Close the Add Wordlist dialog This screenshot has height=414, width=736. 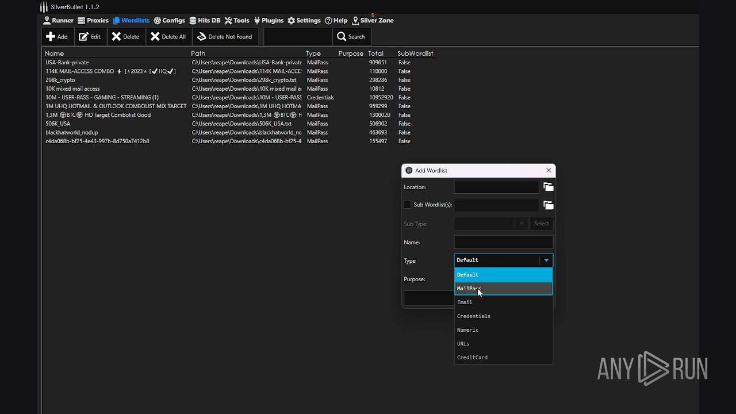(549, 170)
